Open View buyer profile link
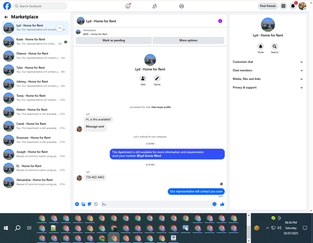This screenshot has width=313, height=243. (161, 107)
